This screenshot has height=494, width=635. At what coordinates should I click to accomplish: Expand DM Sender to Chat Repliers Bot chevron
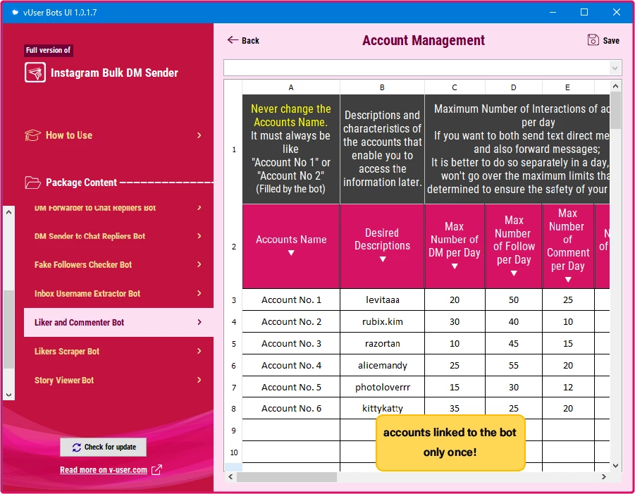pos(199,235)
